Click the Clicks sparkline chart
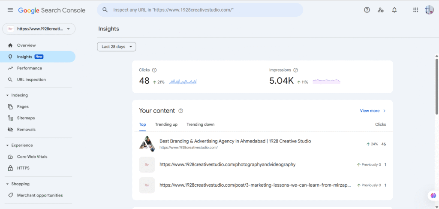This screenshot has height=209, width=439. pyautogui.click(x=183, y=82)
